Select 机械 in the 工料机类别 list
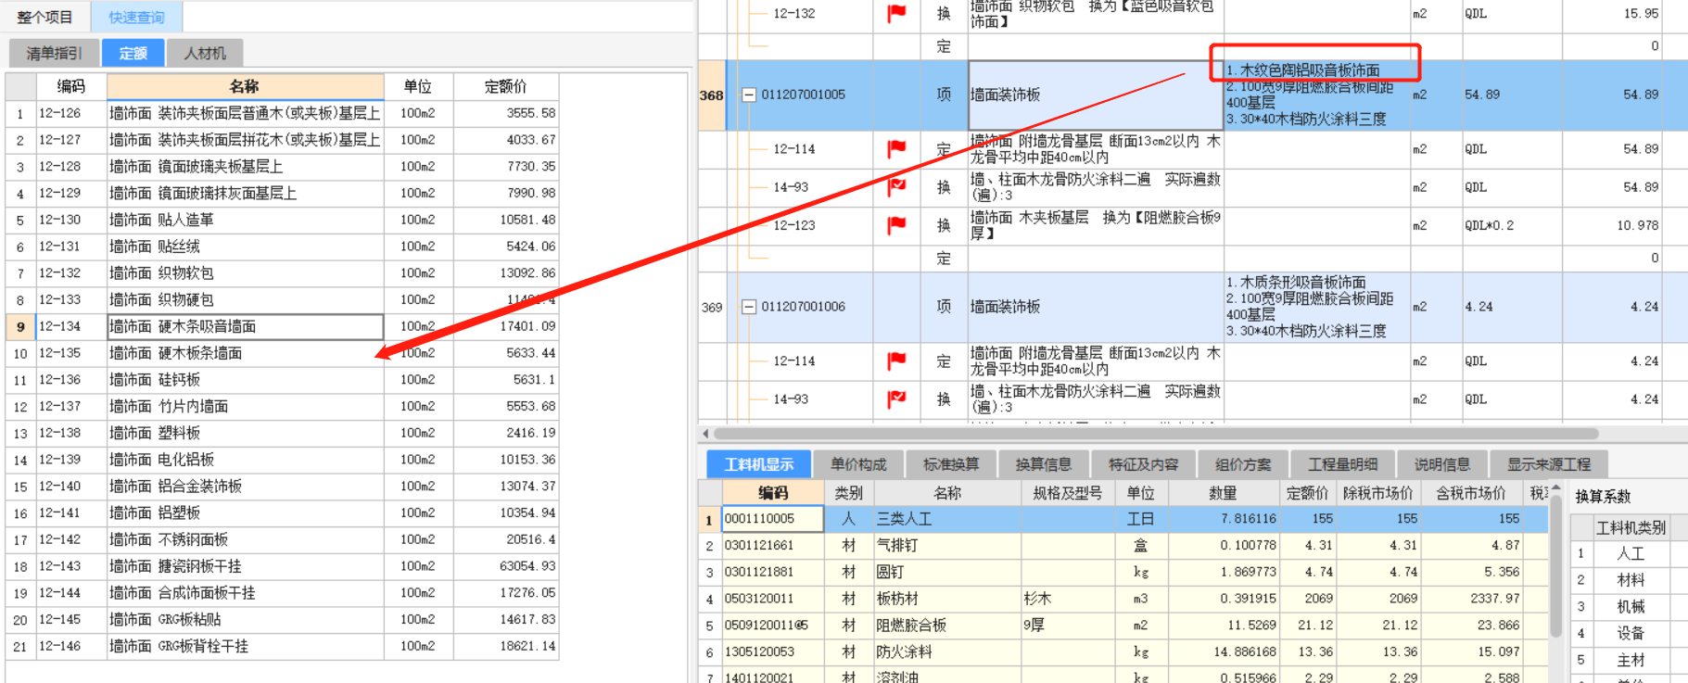Viewport: 1688px width, 683px height. [1630, 607]
